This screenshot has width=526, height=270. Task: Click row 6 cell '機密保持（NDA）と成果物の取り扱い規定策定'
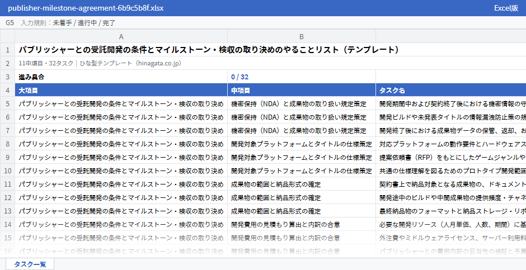pyautogui.click(x=302, y=117)
